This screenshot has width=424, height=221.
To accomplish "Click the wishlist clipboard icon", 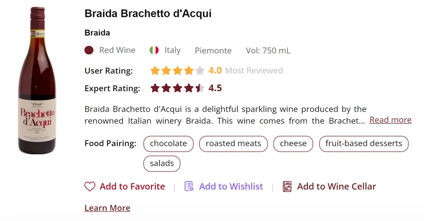I will point(189,186).
